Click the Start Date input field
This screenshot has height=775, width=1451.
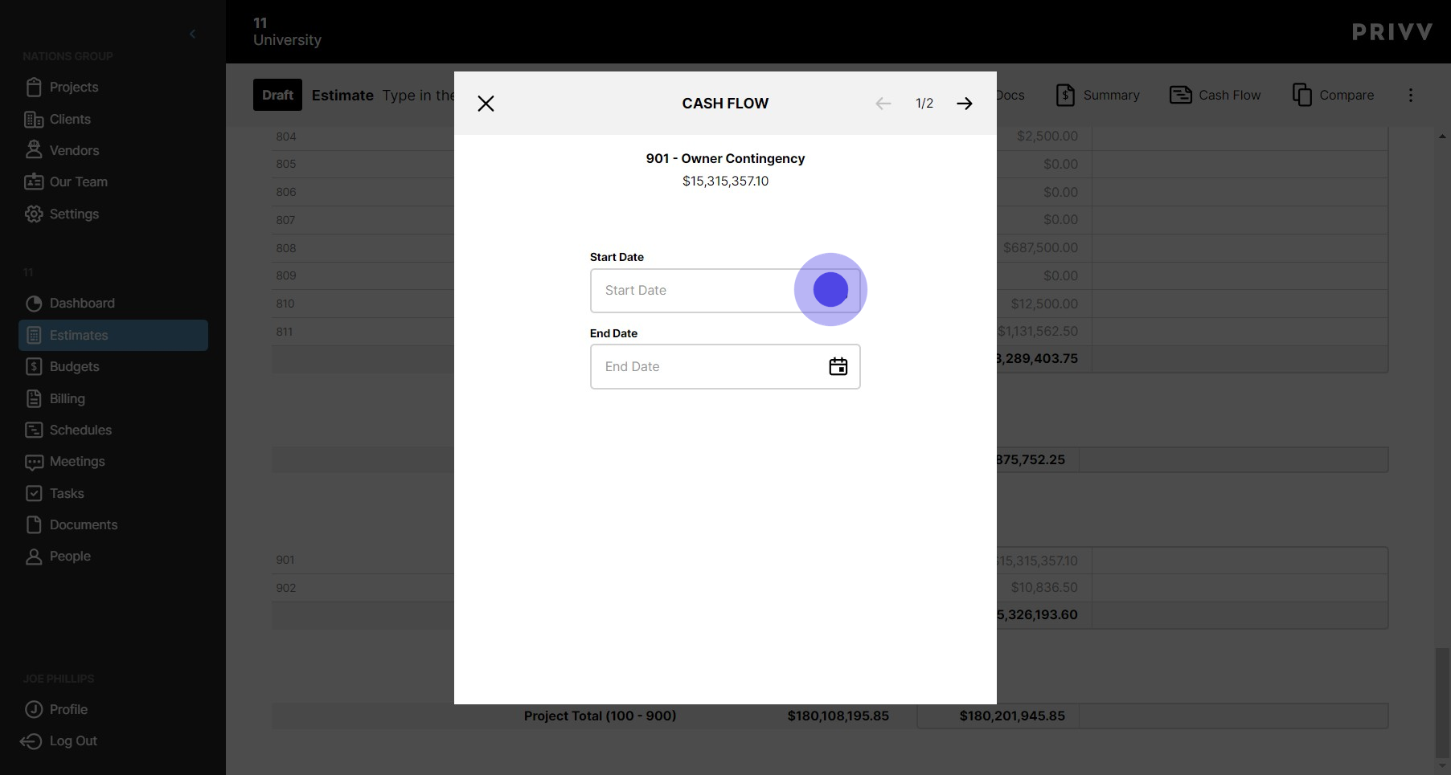[725, 291]
